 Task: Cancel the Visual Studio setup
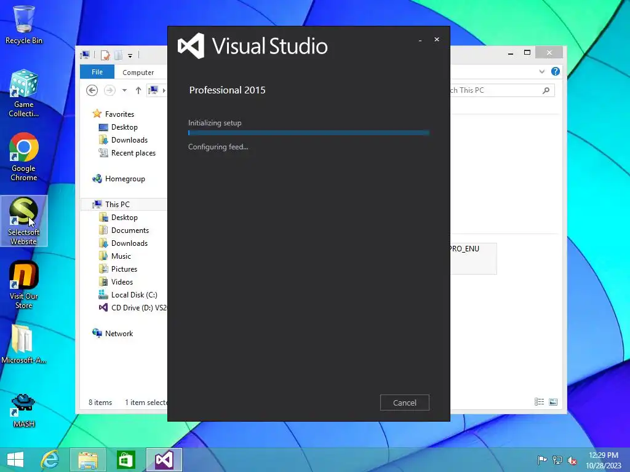tap(404, 403)
